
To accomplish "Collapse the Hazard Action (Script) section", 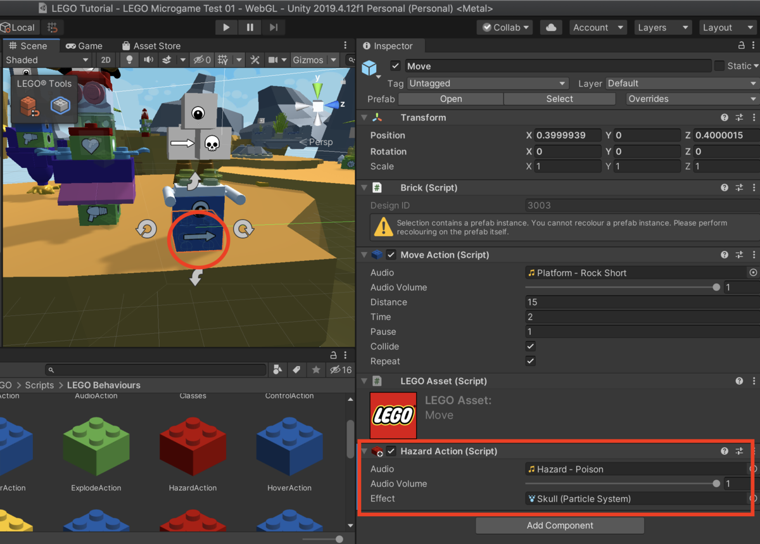I will (364, 451).
